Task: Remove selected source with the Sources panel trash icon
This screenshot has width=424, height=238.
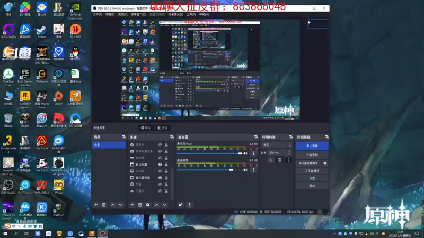Action: click(x=140, y=205)
